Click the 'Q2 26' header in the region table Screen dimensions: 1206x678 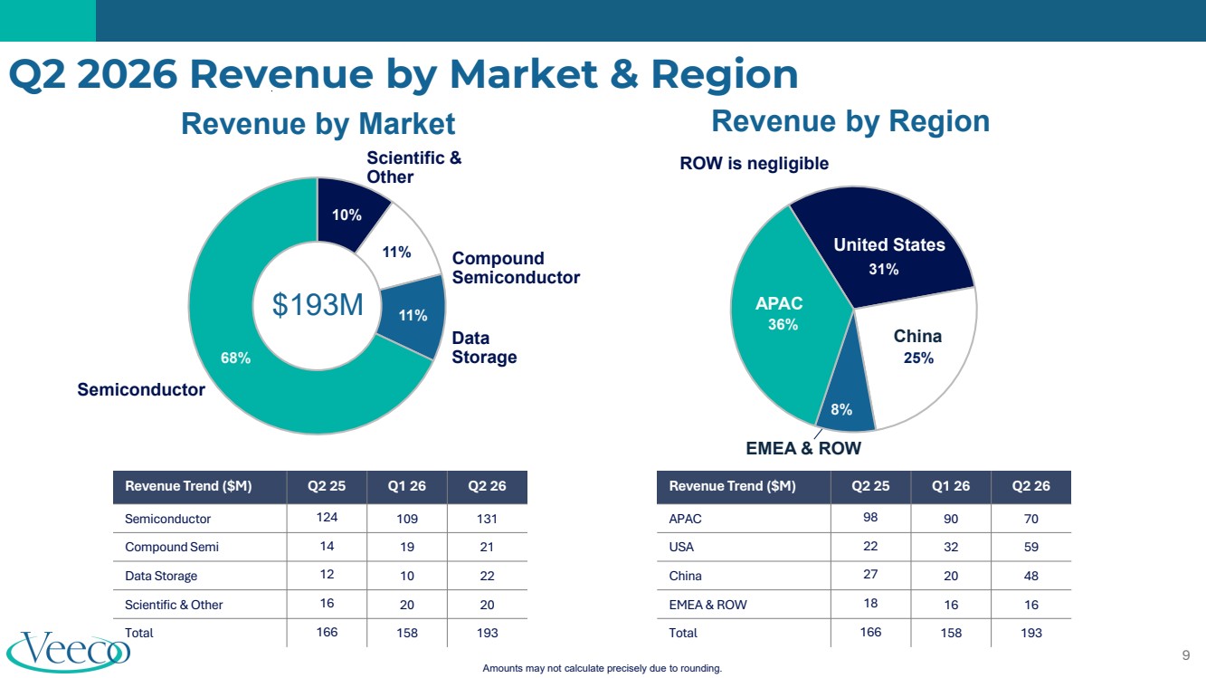[x=1031, y=487]
